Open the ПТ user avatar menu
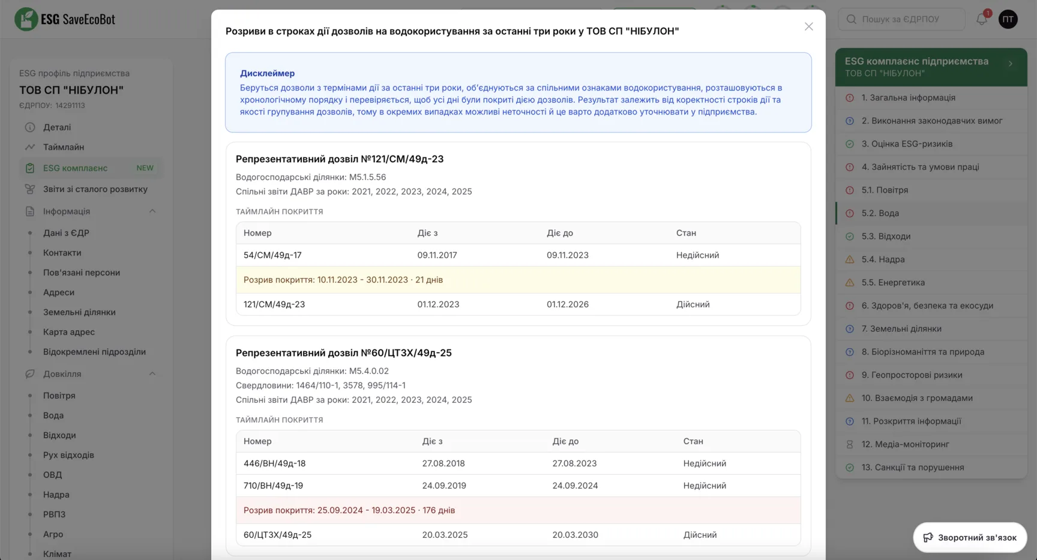Image resolution: width=1037 pixels, height=560 pixels. pyautogui.click(x=1008, y=19)
